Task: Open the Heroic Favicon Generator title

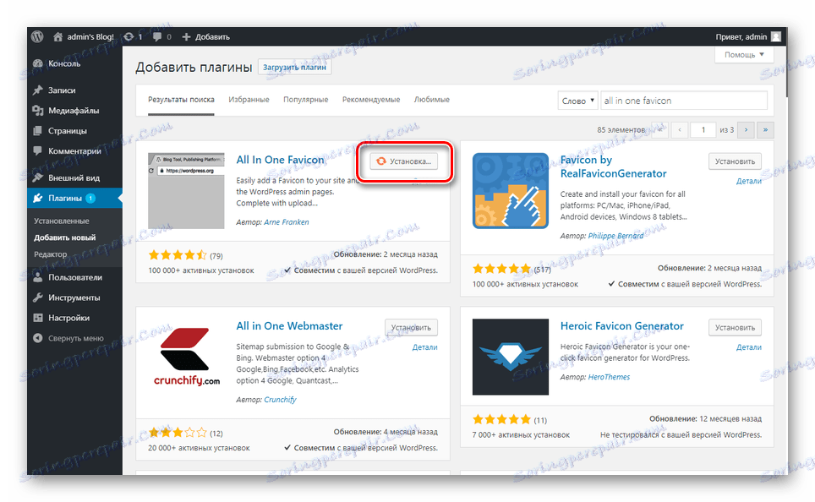Action: click(622, 326)
